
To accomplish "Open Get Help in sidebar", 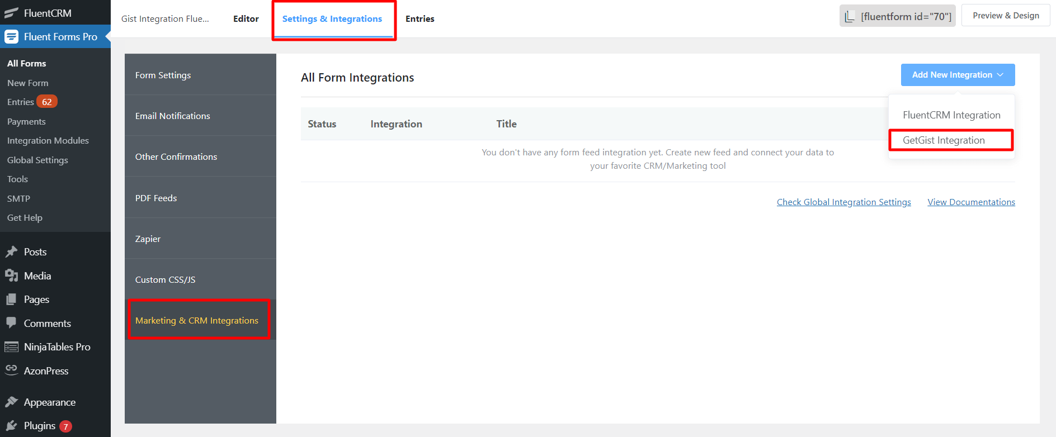I will [x=25, y=218].
